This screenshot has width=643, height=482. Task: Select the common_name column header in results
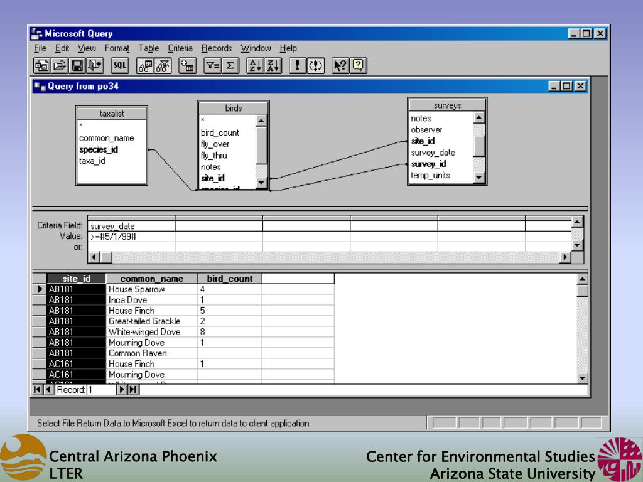(x=152, y=279)
